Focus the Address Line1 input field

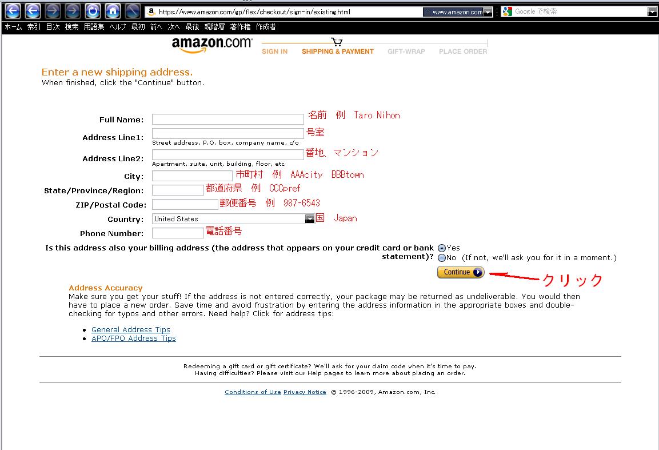228,133
